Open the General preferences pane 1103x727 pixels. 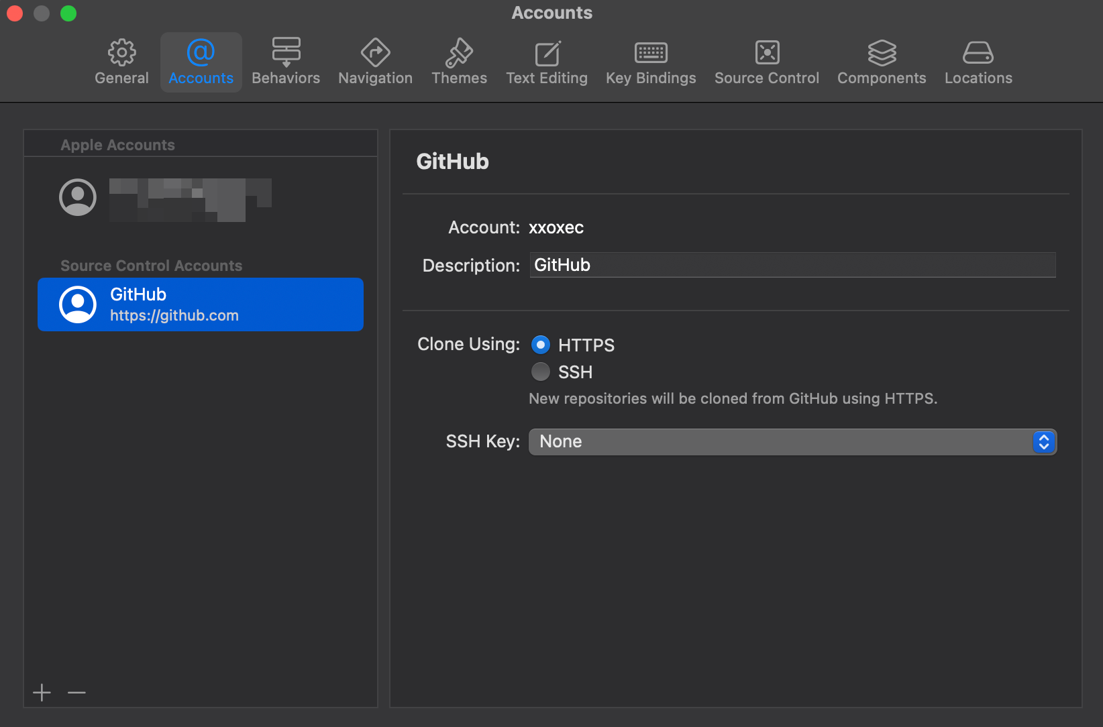coord(121,62)
